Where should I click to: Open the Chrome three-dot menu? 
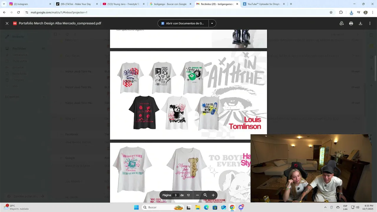[x=373, y=12]
